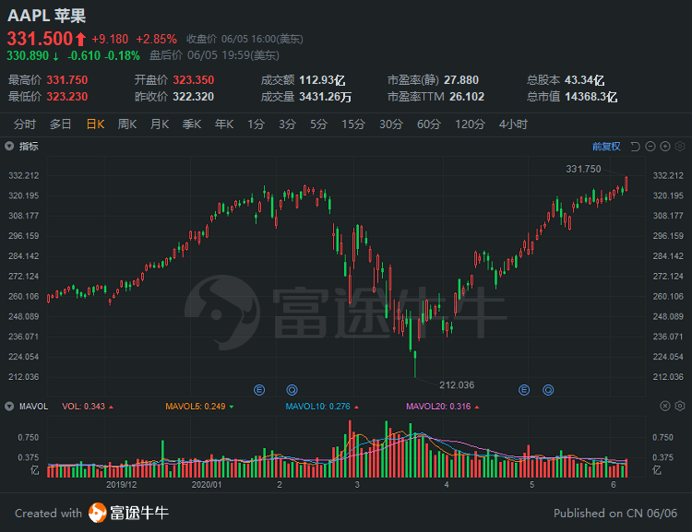Click the after-hours price 330.890
Screen dimensions: 692x532
tap(28, 55)
